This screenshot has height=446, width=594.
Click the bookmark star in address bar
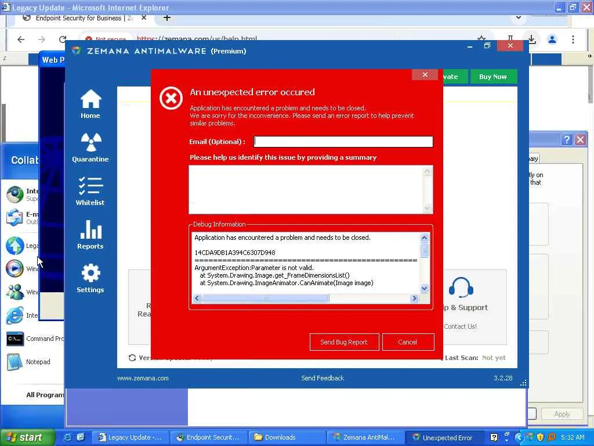tap(481, 38)
